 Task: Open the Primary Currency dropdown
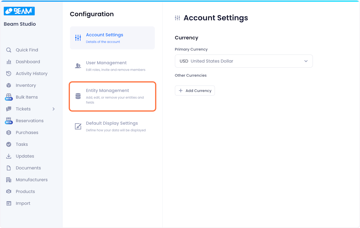pyautogui.click(x=244, y=61)
